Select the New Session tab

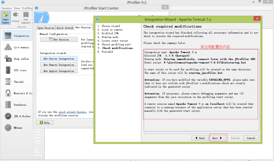pyautogui.click(x=83, y=27)
